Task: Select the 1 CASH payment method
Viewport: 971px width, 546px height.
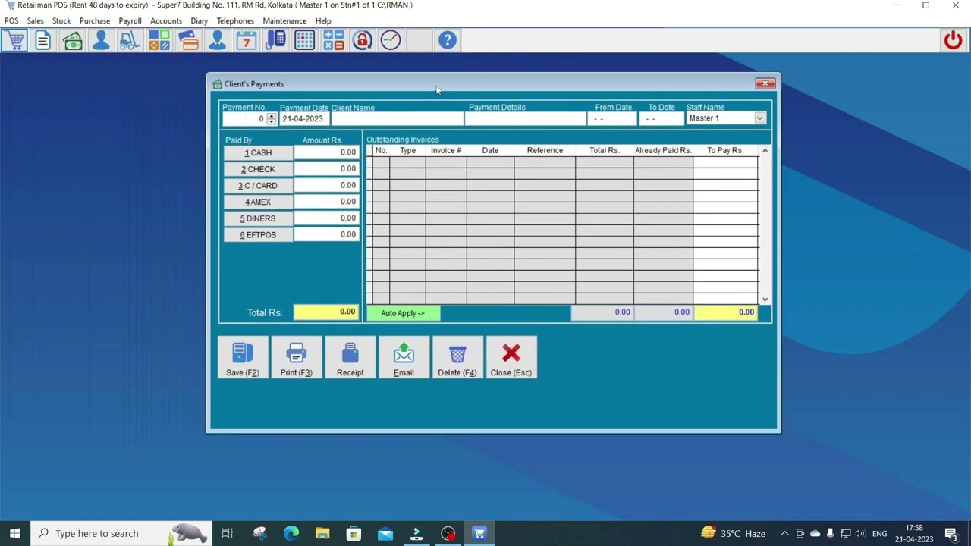Action: [258, 152]
